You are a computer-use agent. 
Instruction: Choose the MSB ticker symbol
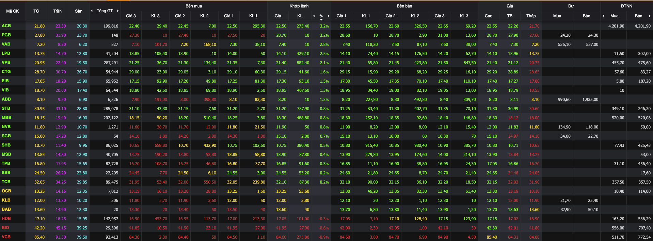(x=6, y=154)
